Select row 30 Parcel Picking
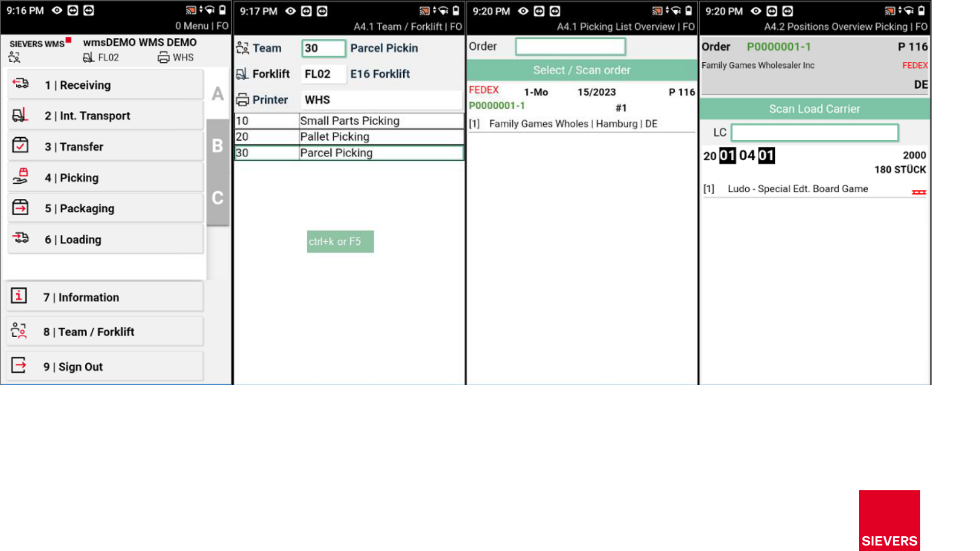Screen dimensions: 980x551 (349, 153)
